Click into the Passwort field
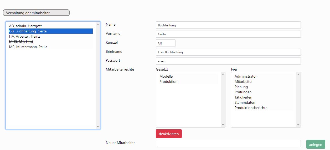This screenshot has height=150, width=330. (228, 61)
